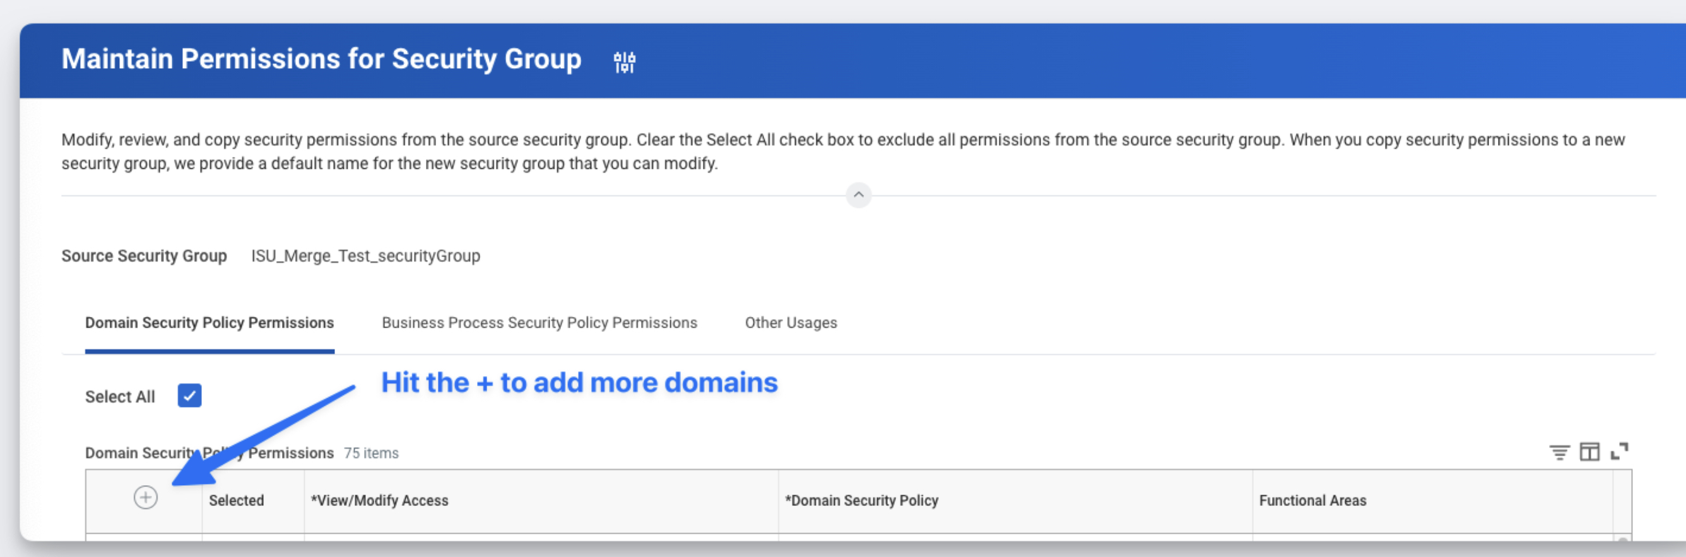Switch to Business Process Security Policy Permissions tab
Viewport: 1686px width, 557px height.
coord(539,323)
